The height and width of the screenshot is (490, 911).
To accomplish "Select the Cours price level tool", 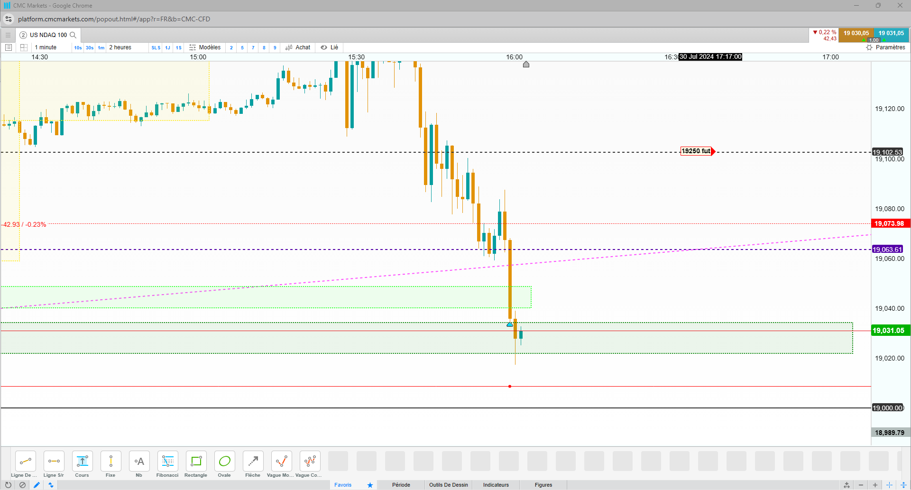I will (x=82, y=462).
